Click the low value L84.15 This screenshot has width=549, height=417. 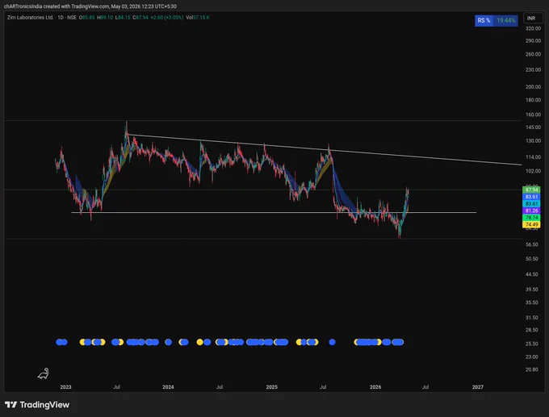coord(123,18)
